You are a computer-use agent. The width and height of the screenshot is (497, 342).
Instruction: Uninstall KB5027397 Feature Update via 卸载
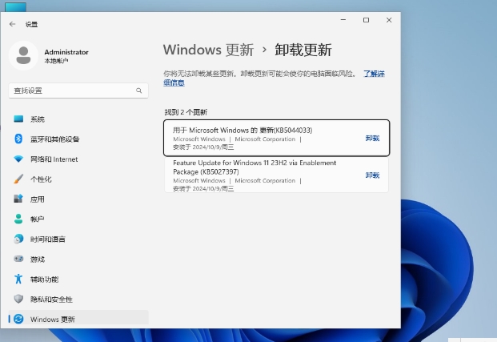point(372,175)
